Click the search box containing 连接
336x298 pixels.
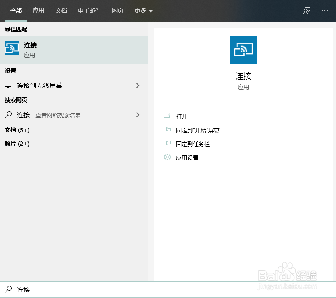click(x=168, y=289)
